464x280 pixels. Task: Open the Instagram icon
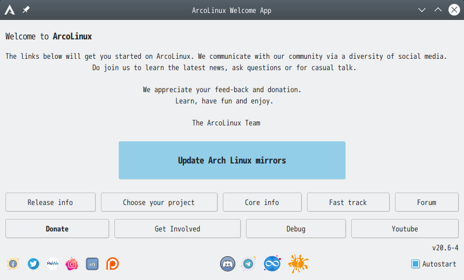(x=72, y=264)
